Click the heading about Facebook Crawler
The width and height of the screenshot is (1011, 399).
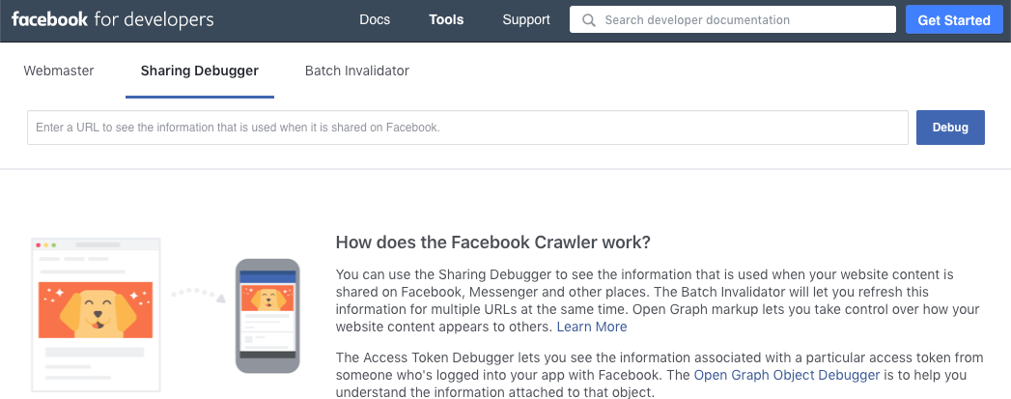point(493,242)
